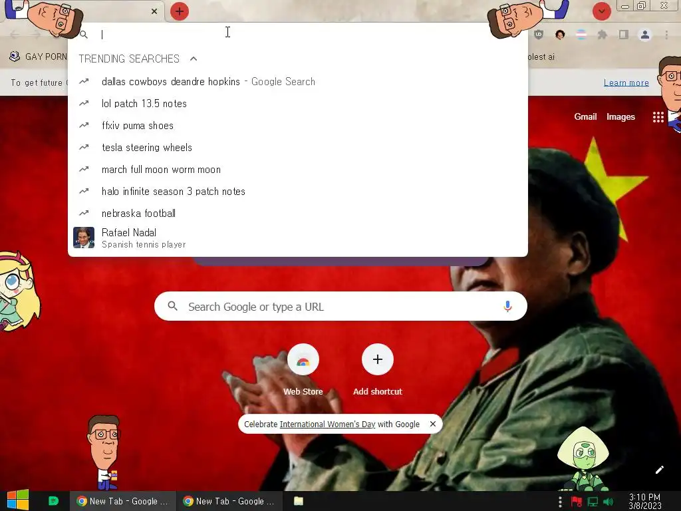The image size is (681, 511).
Task: Select 'lol patch 13.5 notes' suggestion
Action: [298, 103]
